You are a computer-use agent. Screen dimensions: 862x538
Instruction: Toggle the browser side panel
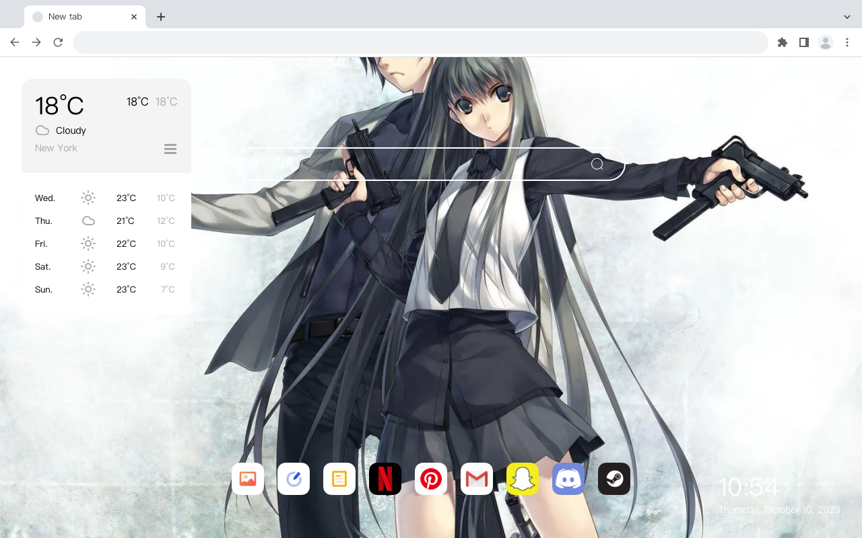(x=804, y=42)
